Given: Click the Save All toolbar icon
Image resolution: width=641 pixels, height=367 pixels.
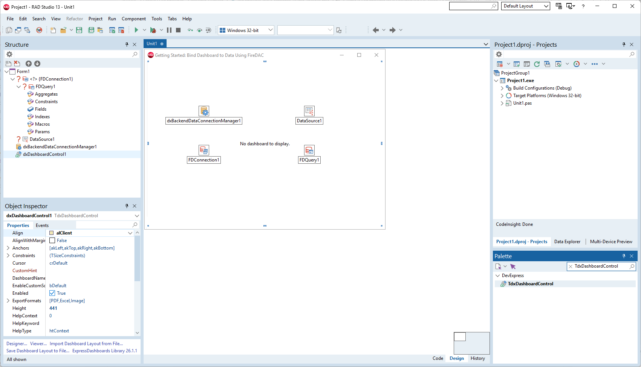Looking at the screenshot, I should (91, 30).
